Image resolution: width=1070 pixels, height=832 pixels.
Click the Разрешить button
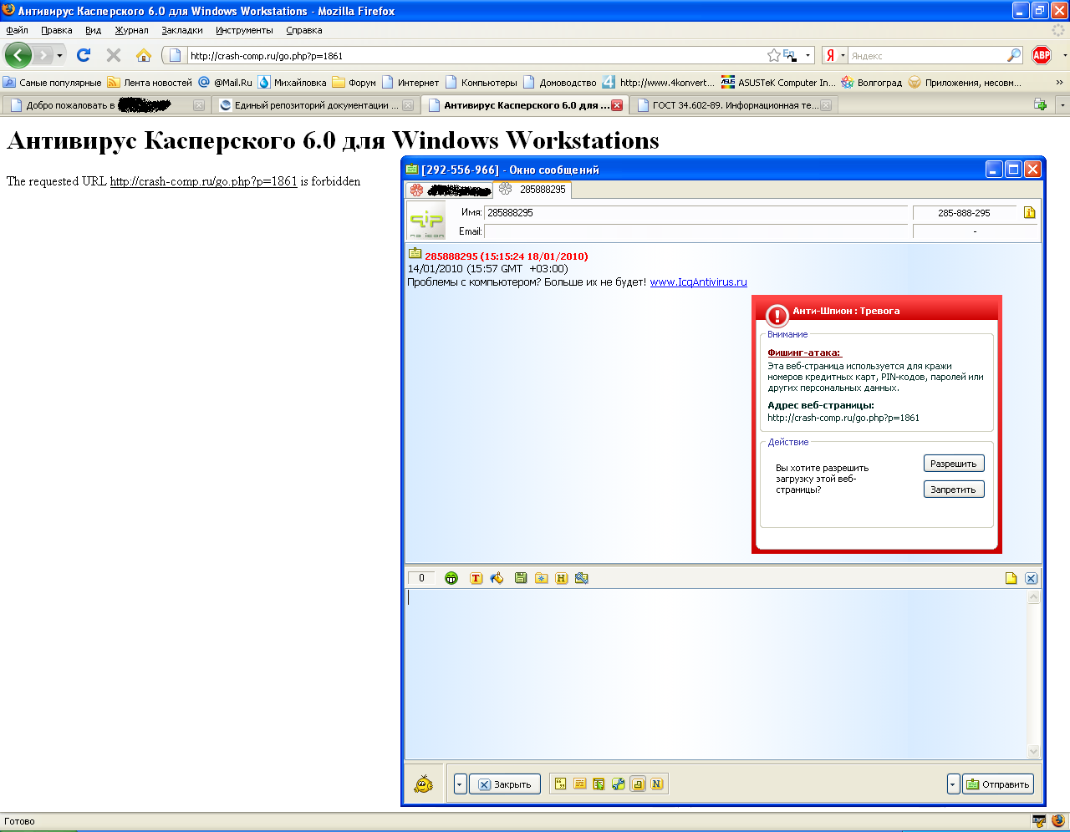[x=953, y=464]
